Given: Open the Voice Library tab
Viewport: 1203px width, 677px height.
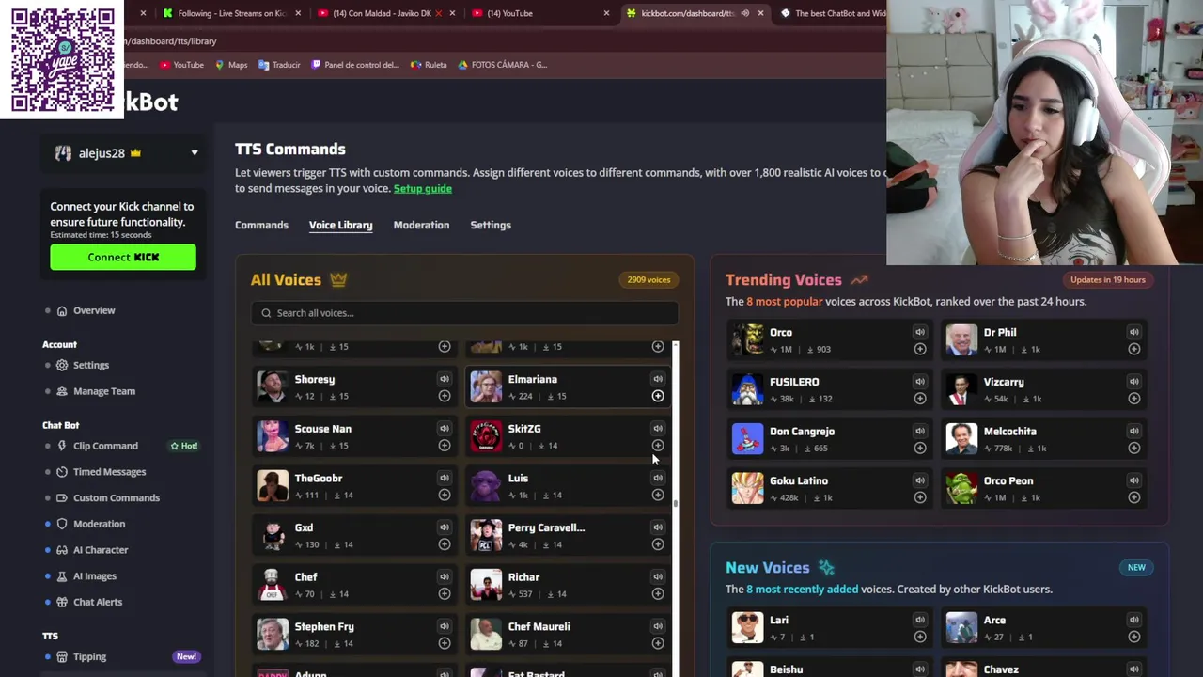Looking at the screenshot, I should 340,225.
